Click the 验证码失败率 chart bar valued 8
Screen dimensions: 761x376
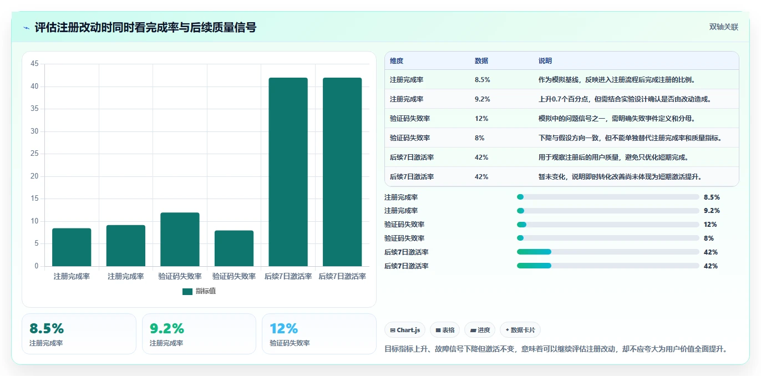[234, 248]
